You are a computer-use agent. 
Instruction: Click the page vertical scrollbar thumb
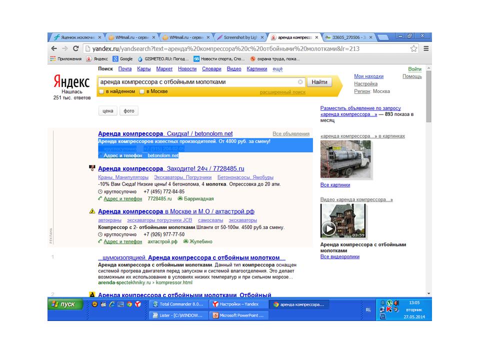(428, 96)
